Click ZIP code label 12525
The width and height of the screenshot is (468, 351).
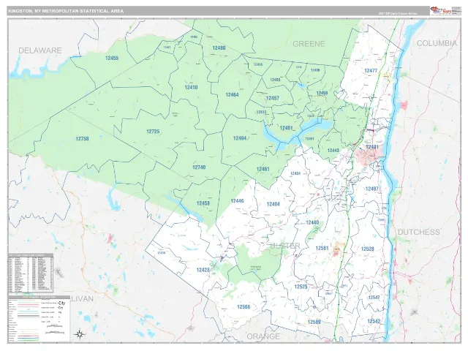301,287
